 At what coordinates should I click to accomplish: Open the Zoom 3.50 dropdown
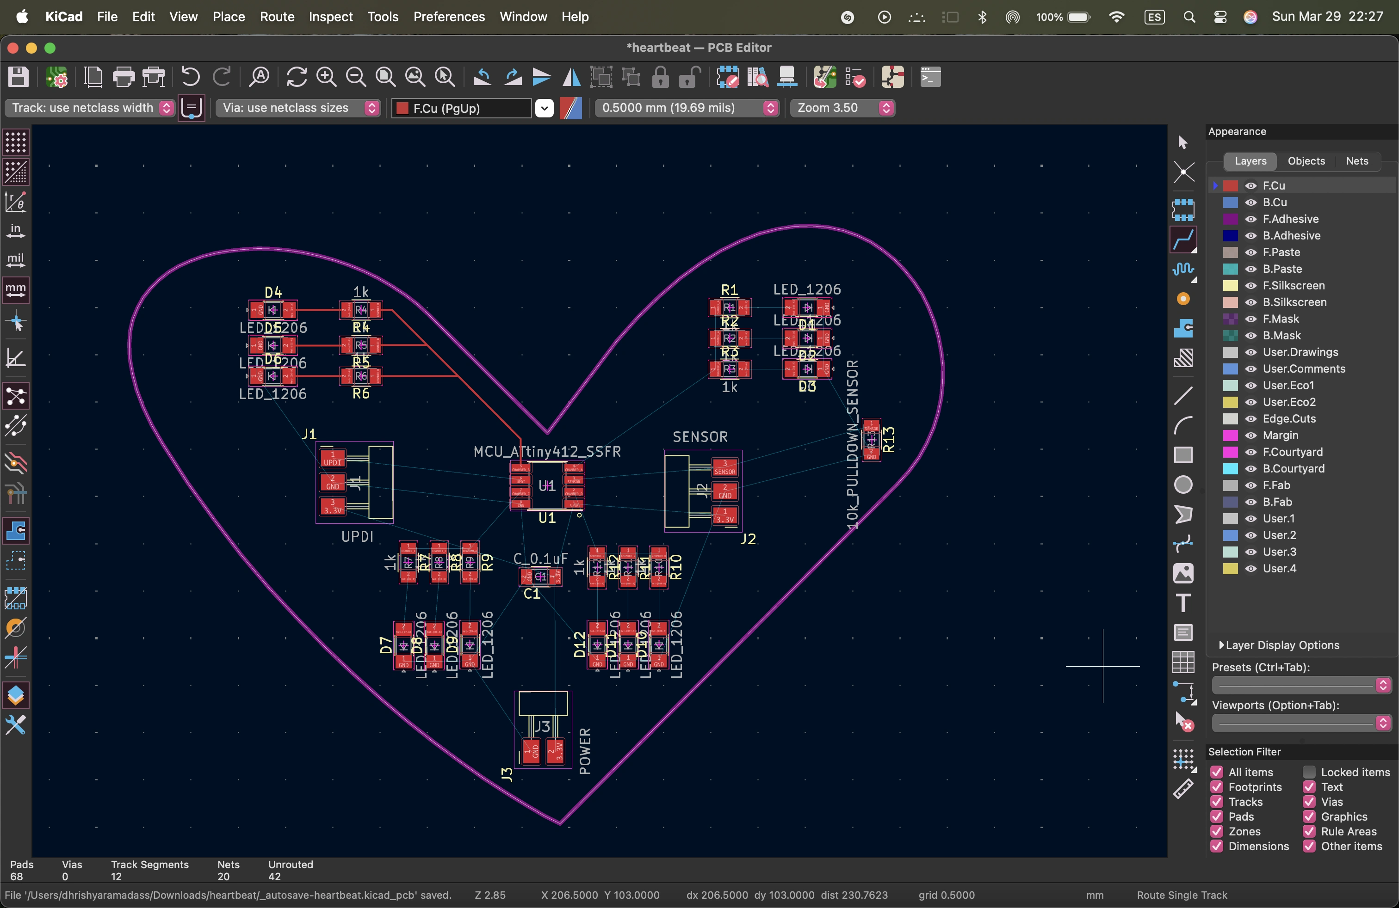(x=842, y=107)
